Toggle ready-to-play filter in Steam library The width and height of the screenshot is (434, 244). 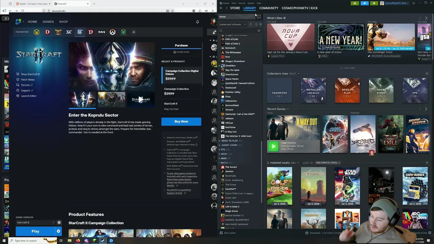click(x=260, y=24)
